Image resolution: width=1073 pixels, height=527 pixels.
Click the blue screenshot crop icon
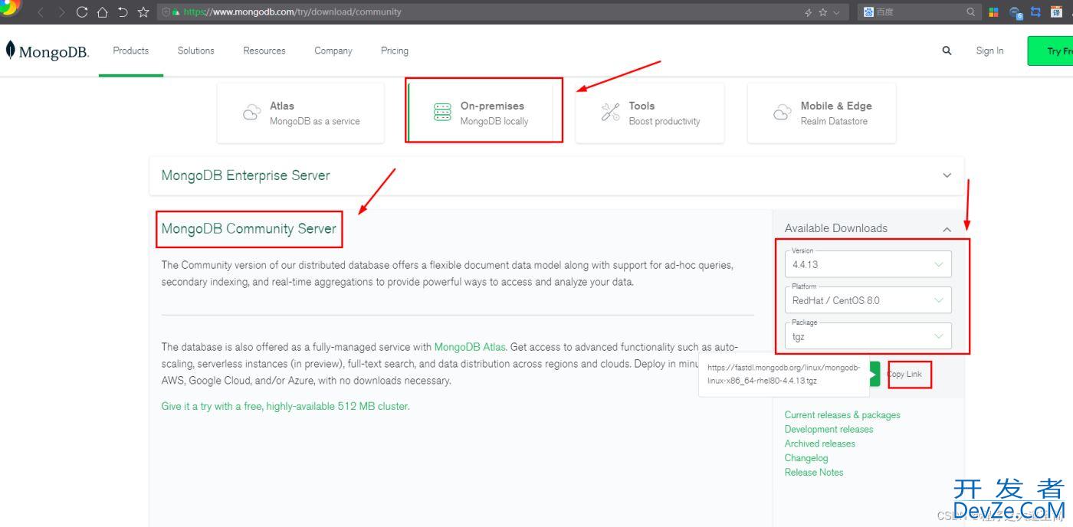[x=1036, y=12]
